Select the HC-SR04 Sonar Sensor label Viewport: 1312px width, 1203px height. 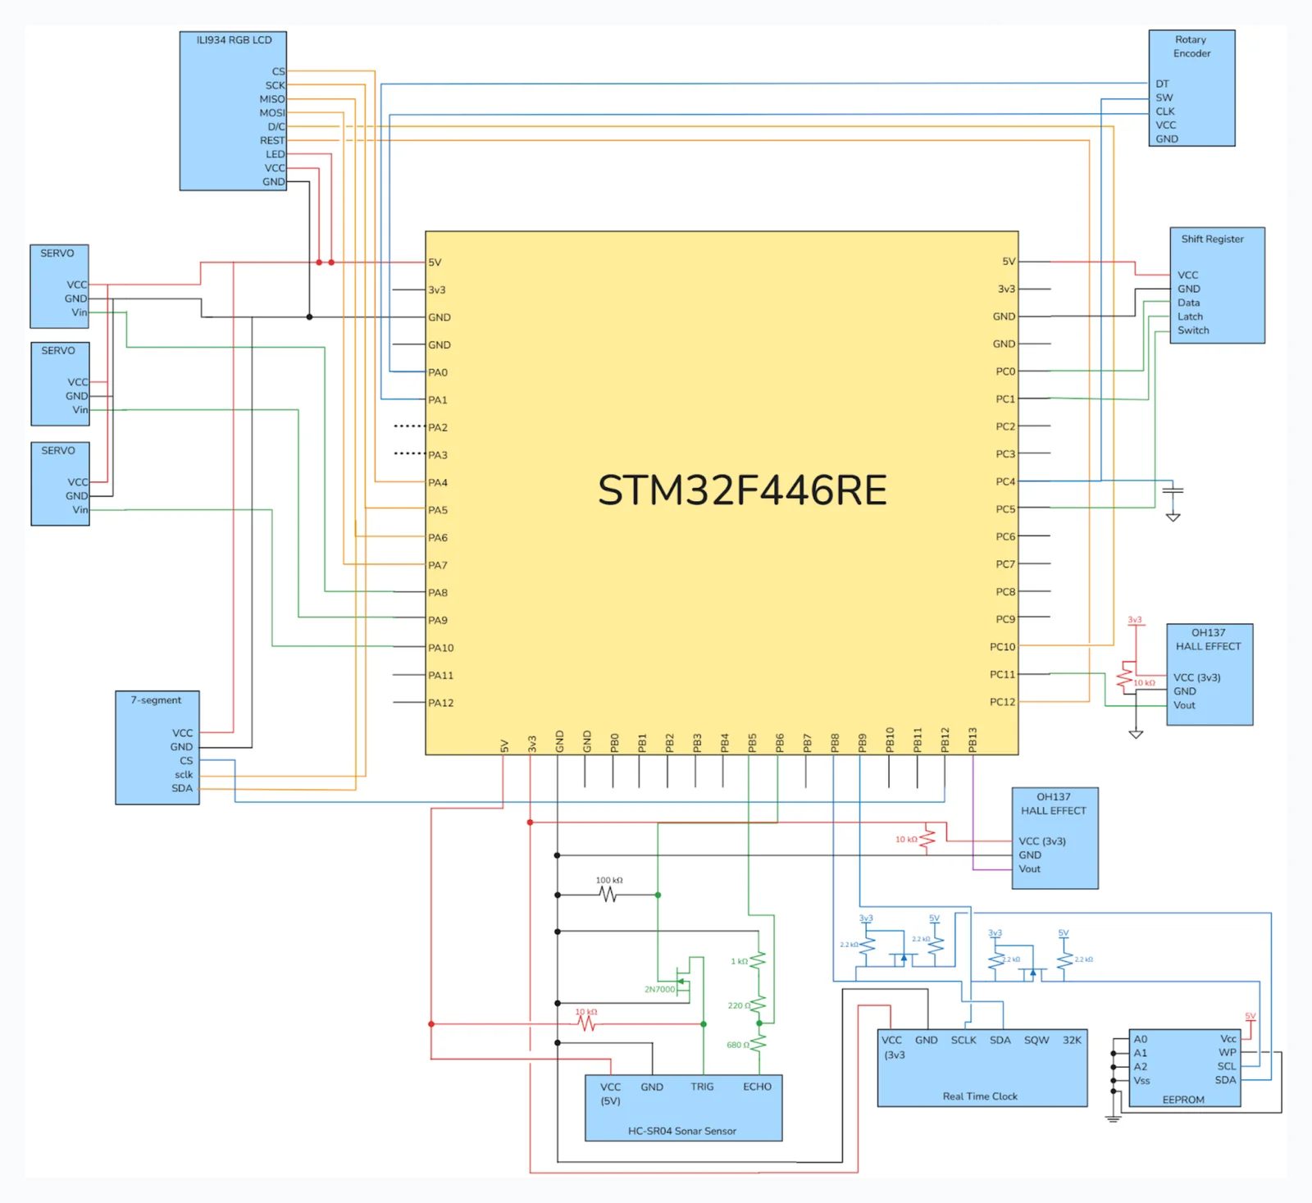coord(682,1131)
